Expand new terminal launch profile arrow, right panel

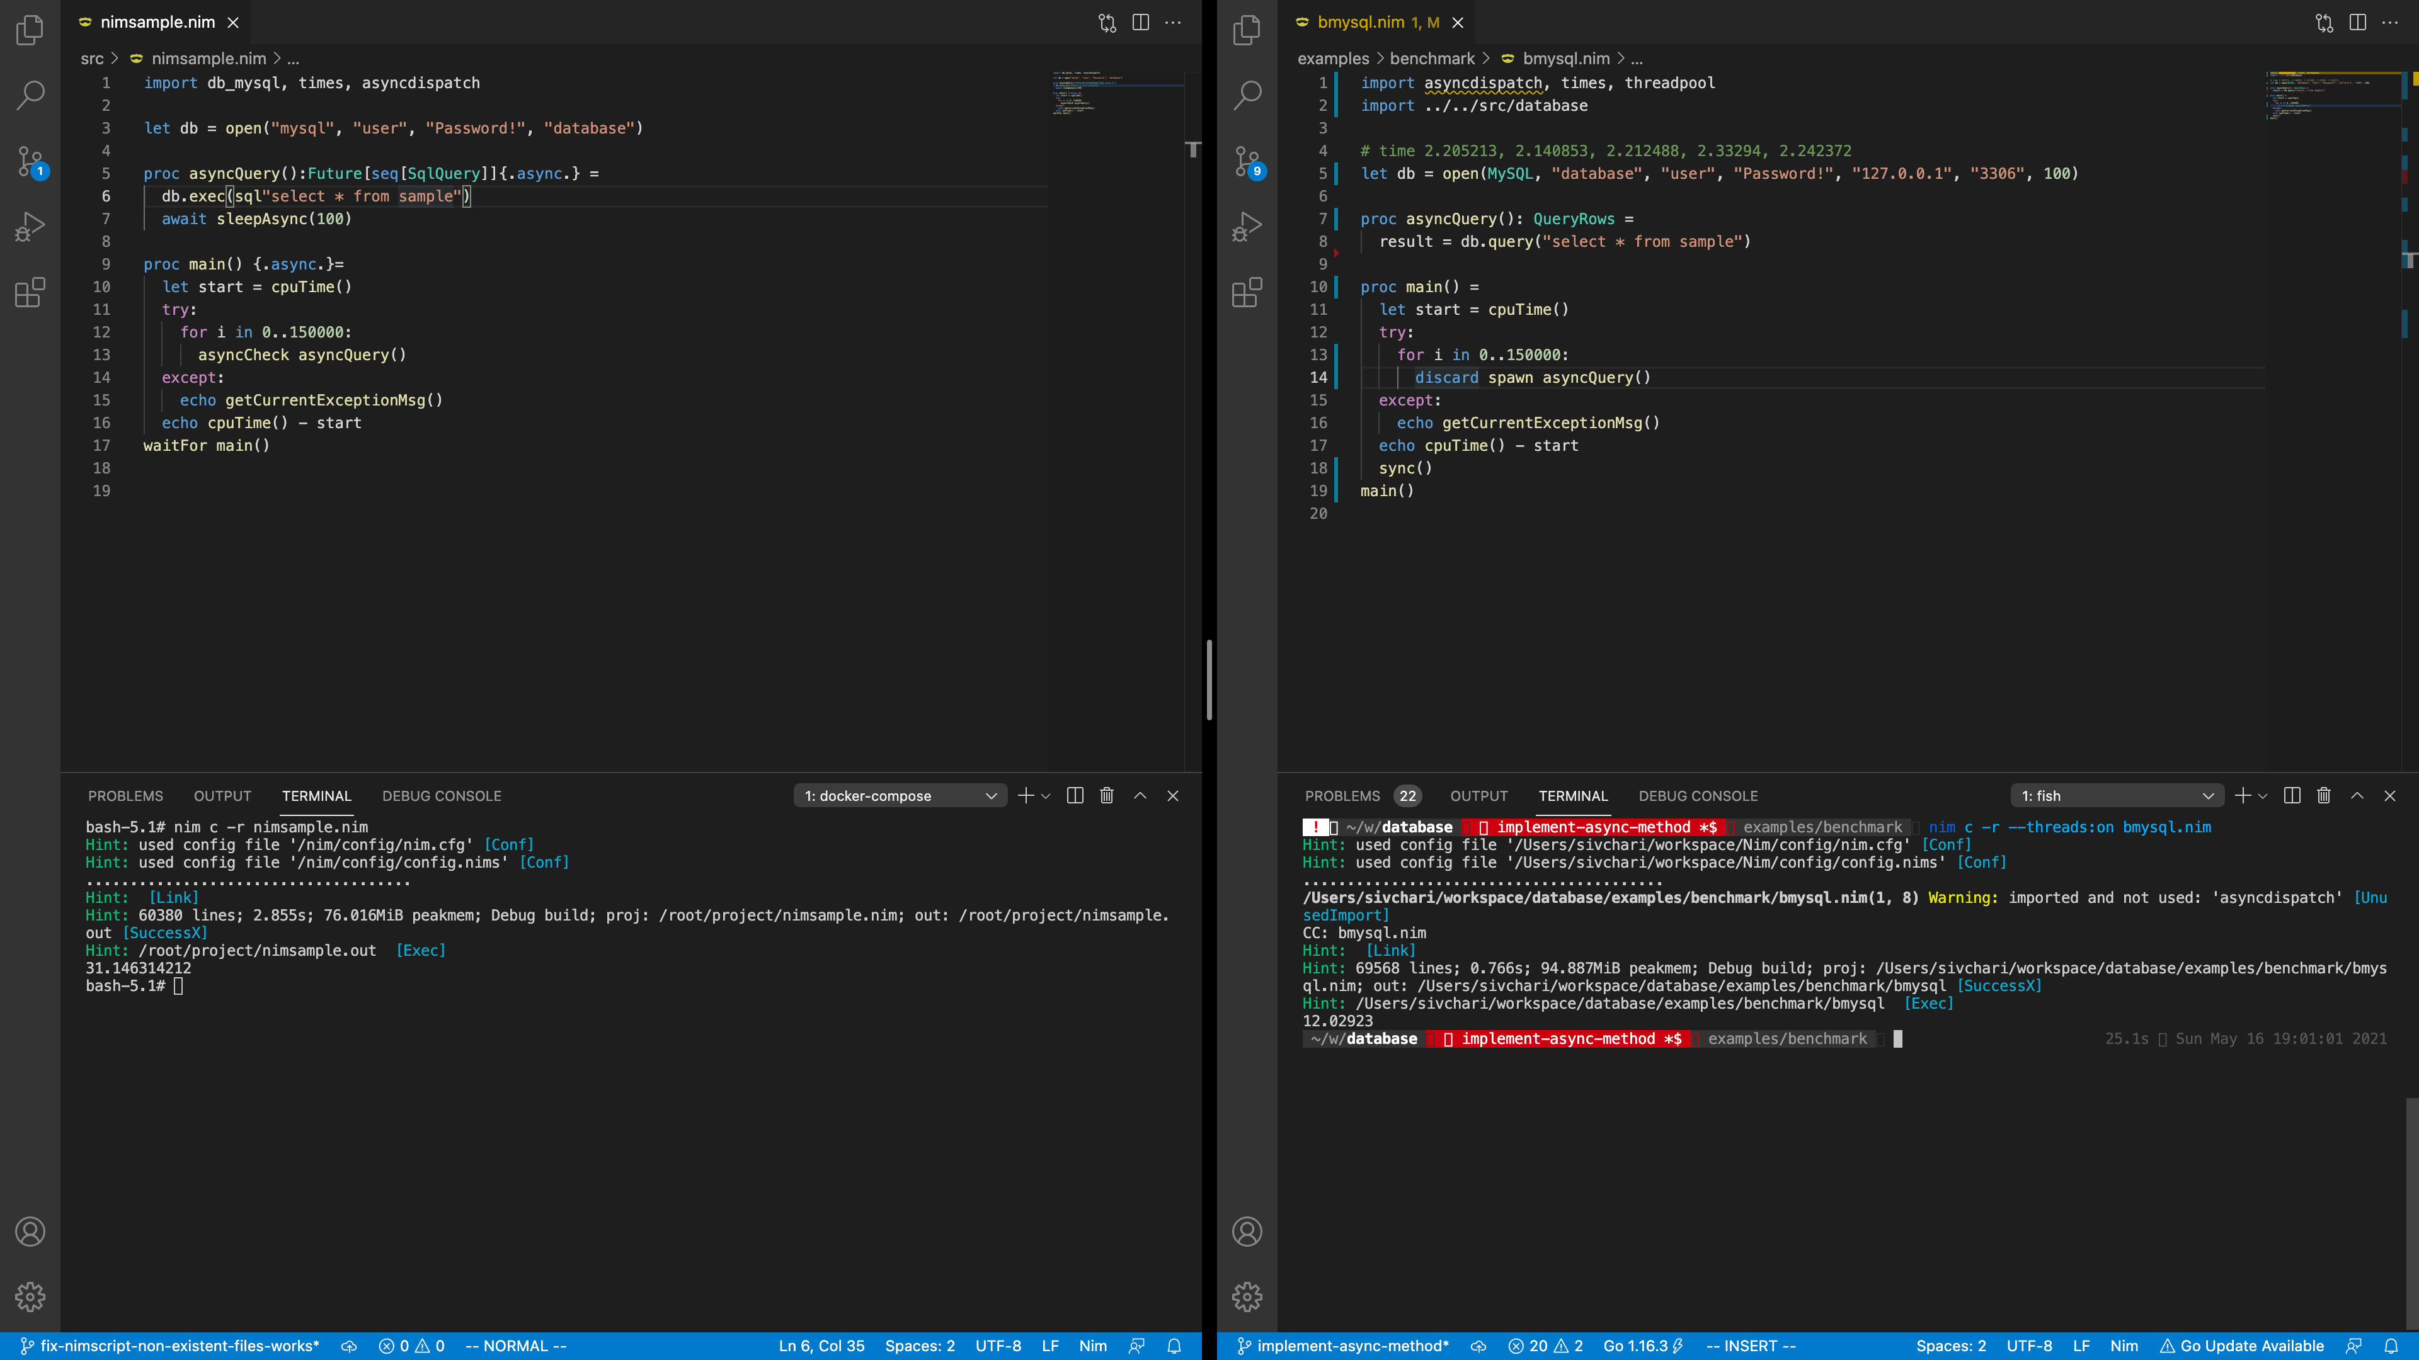click(x=2263, y=796)
